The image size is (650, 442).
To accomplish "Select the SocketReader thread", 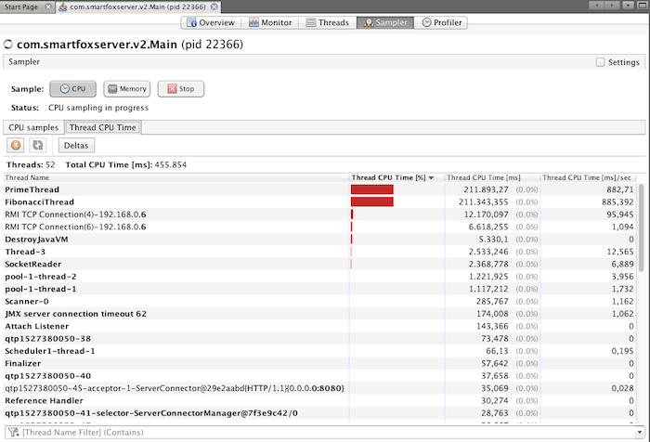I will pos(320,264).
